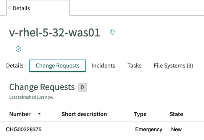This screenshot has width=204, height=140.
Task: Sort by the Type column header
Action: pyautogui.click(x=140, y=114)
